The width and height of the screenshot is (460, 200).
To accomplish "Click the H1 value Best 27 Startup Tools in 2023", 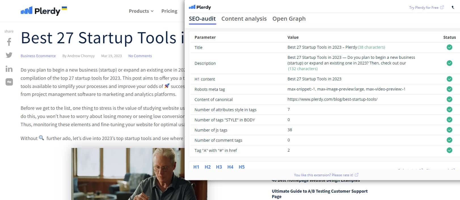I will coord(315,79).
